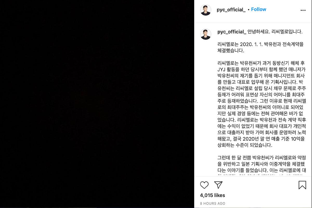Image resolution: width=312 pixels, height=208 pixels.
Task: Click the pyc_official_ username in the caption
Action: click(x=232, y=32)
